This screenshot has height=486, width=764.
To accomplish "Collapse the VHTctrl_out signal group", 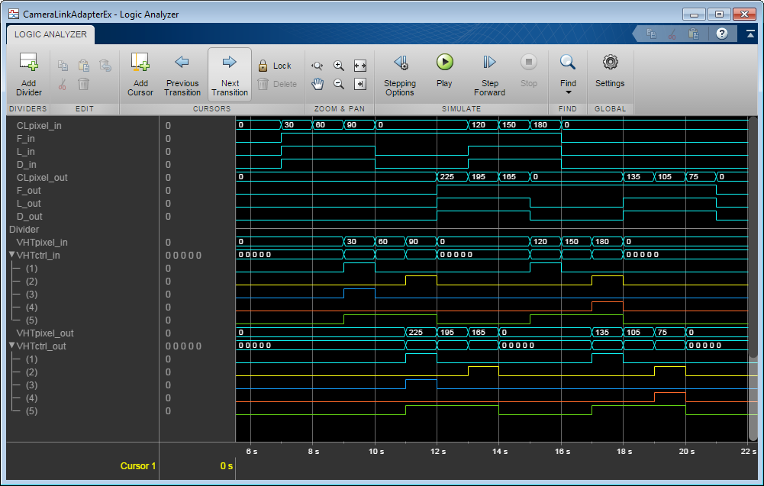I will [x=12, y=346].
